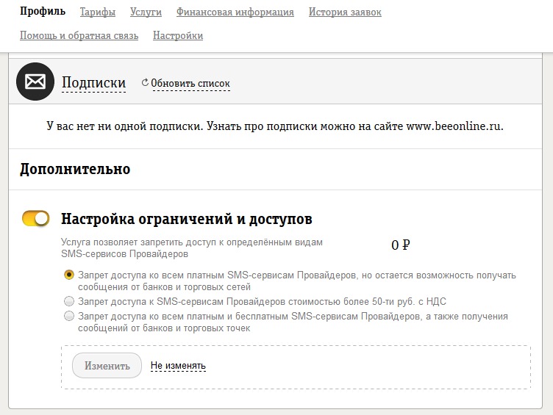Click the 0 ₽ price value
The width and height of the screenshot is (553, 415).
click(401, 245)
